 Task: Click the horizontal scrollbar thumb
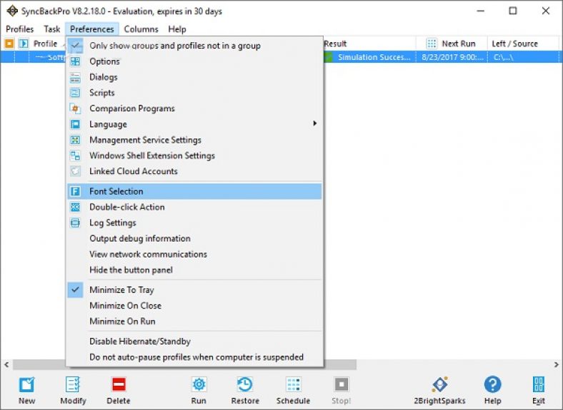[x=184, y=364]
